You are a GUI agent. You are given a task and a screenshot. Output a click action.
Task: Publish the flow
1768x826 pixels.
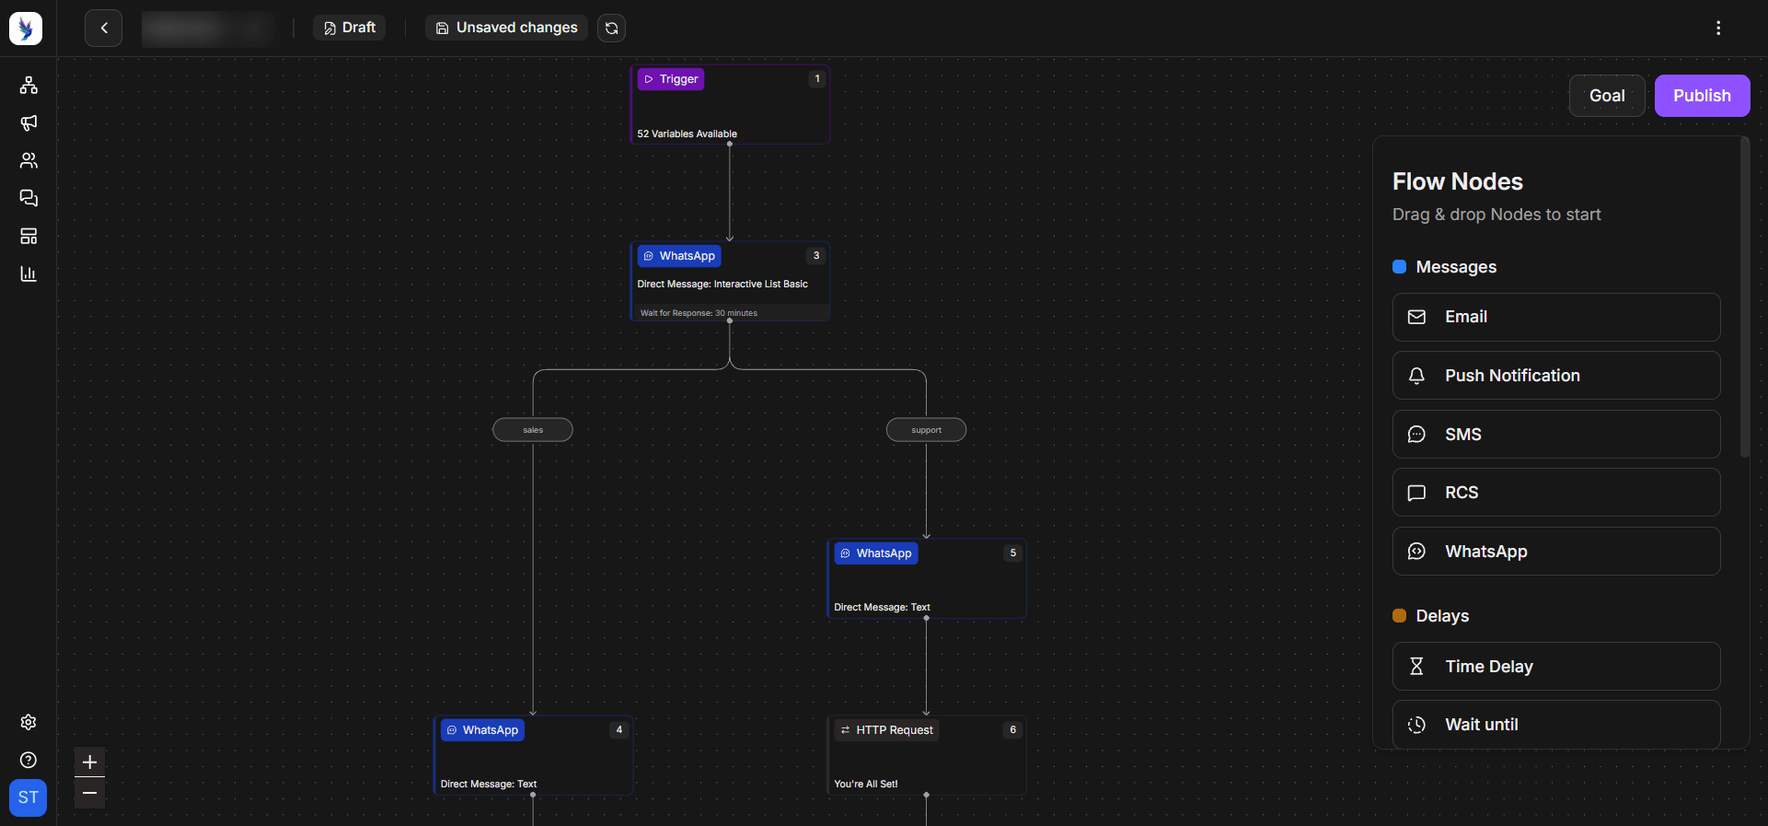tap(1702, 96)
